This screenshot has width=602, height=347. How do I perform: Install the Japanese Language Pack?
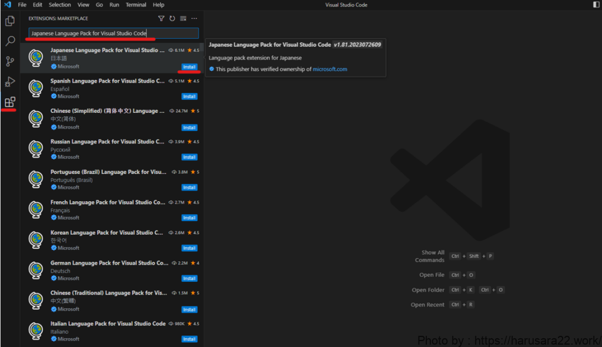pyautogui.click(x=189, y=67)
